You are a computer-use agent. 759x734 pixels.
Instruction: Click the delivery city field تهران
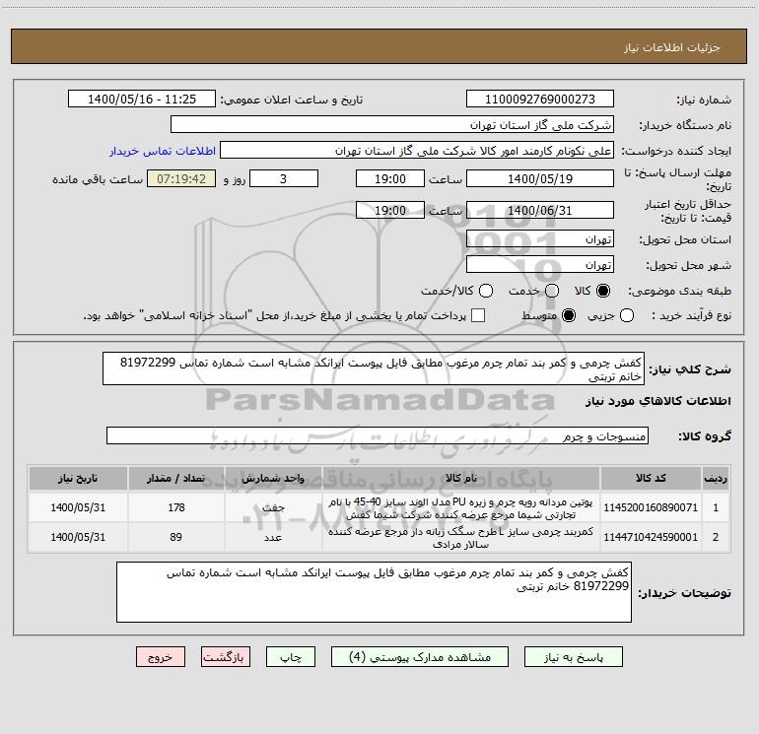point(540,265)
